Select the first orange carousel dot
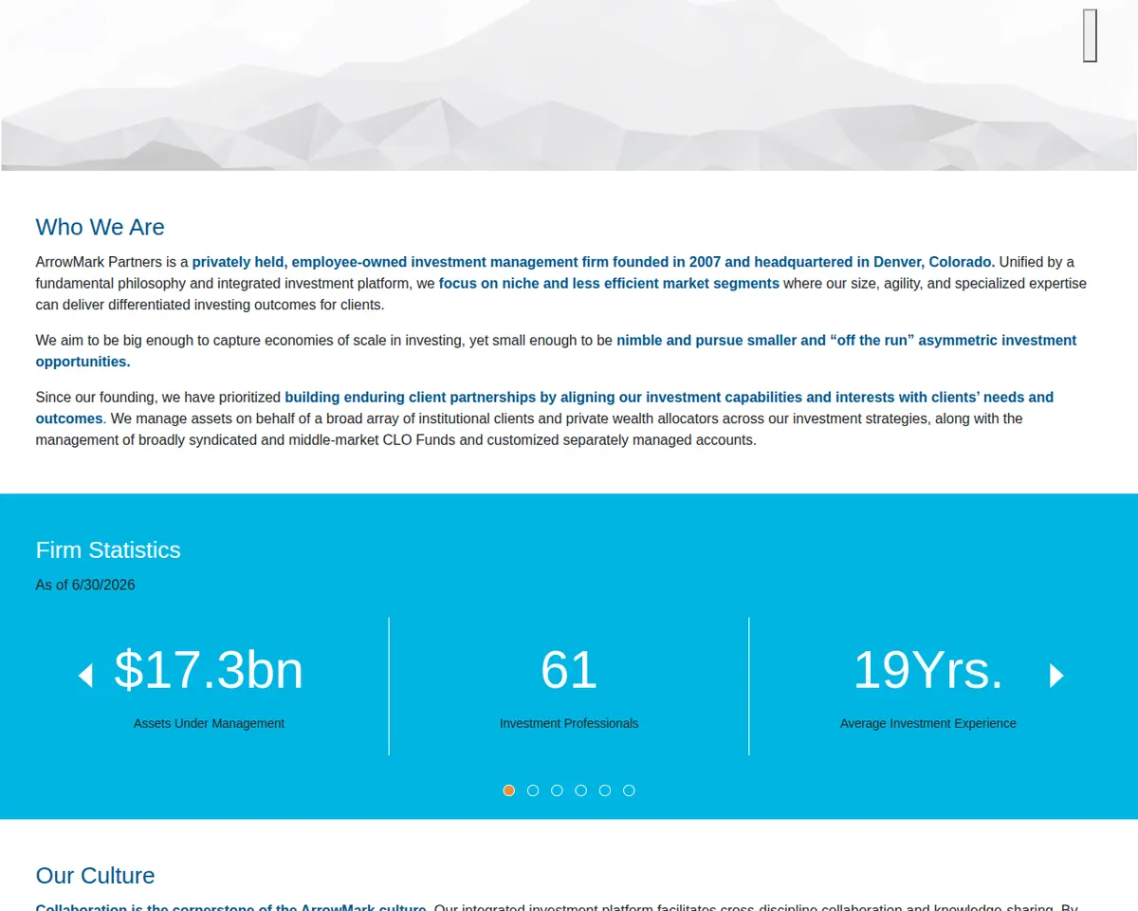Screen dimensions: 1138x911 click(x=509, y=790)
